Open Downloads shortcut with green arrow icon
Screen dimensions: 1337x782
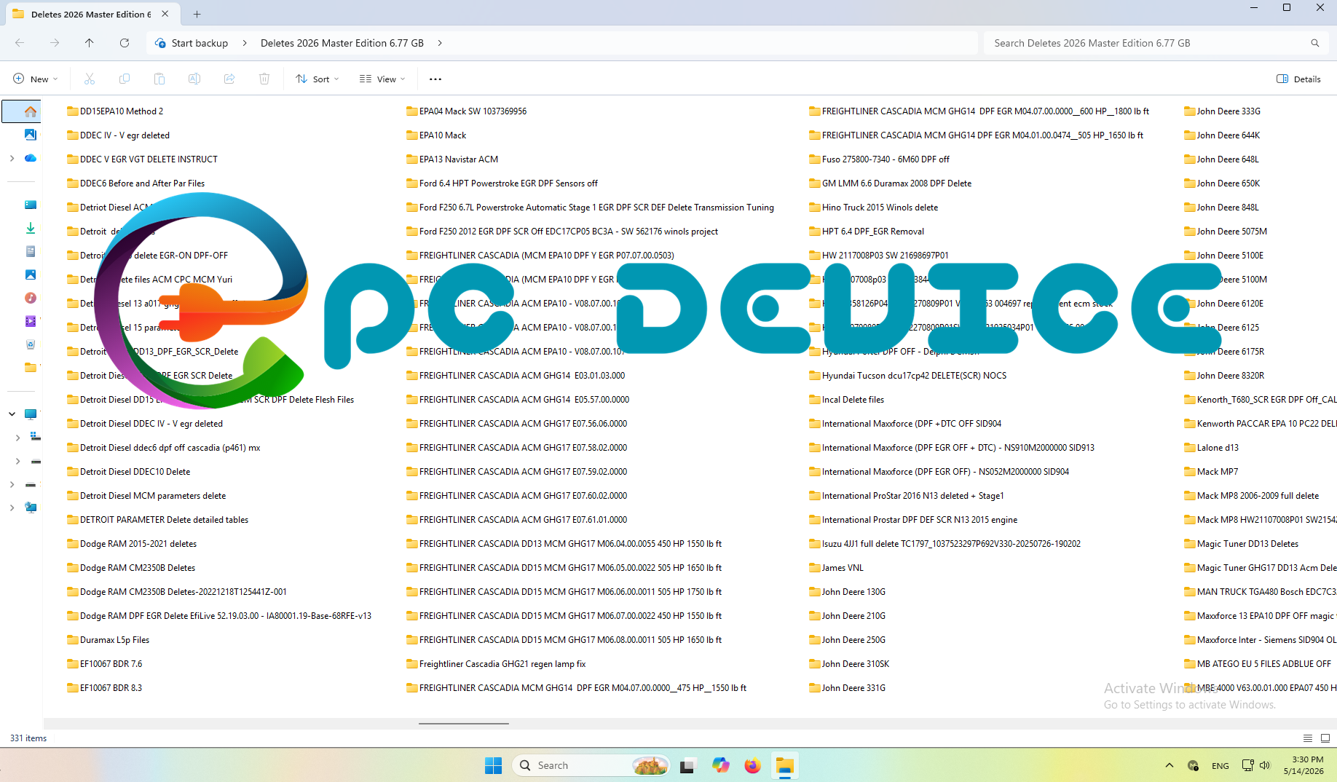point(30,229)
